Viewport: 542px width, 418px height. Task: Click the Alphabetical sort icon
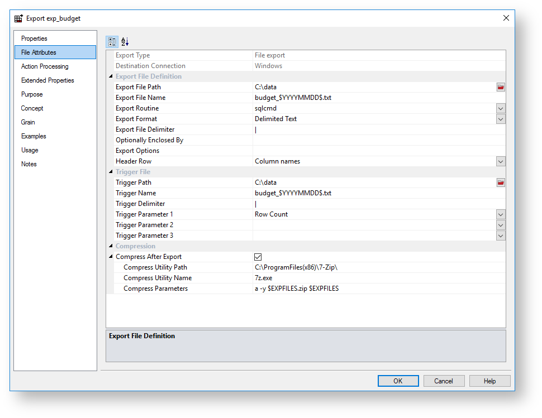tap(125, 42)
